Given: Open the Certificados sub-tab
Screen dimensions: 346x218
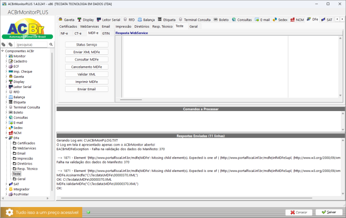Looking at the screenshot, I should [x=68, y=26].
